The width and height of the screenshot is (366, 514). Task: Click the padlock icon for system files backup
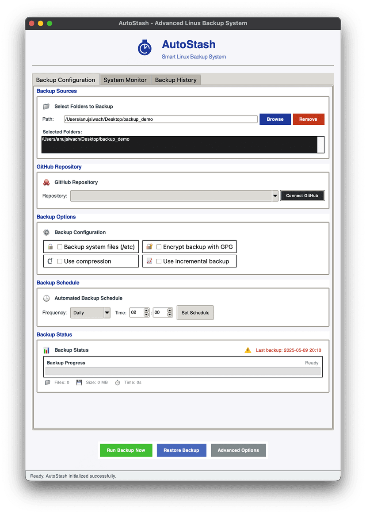pos(50,246)
